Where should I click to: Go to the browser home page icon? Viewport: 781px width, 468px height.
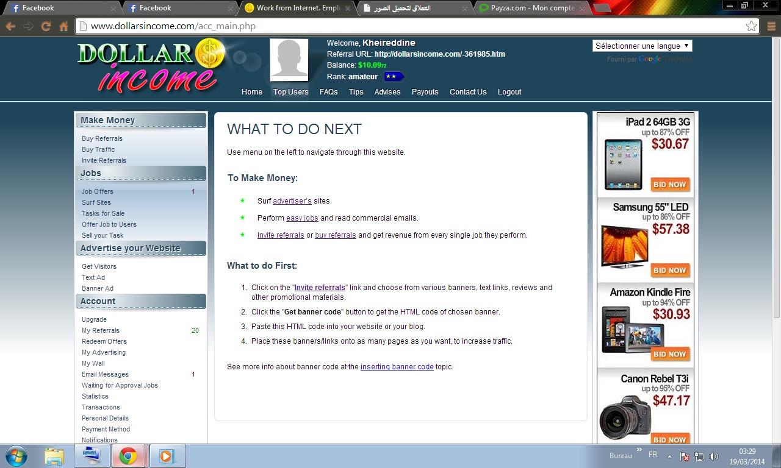click(63, 26)
